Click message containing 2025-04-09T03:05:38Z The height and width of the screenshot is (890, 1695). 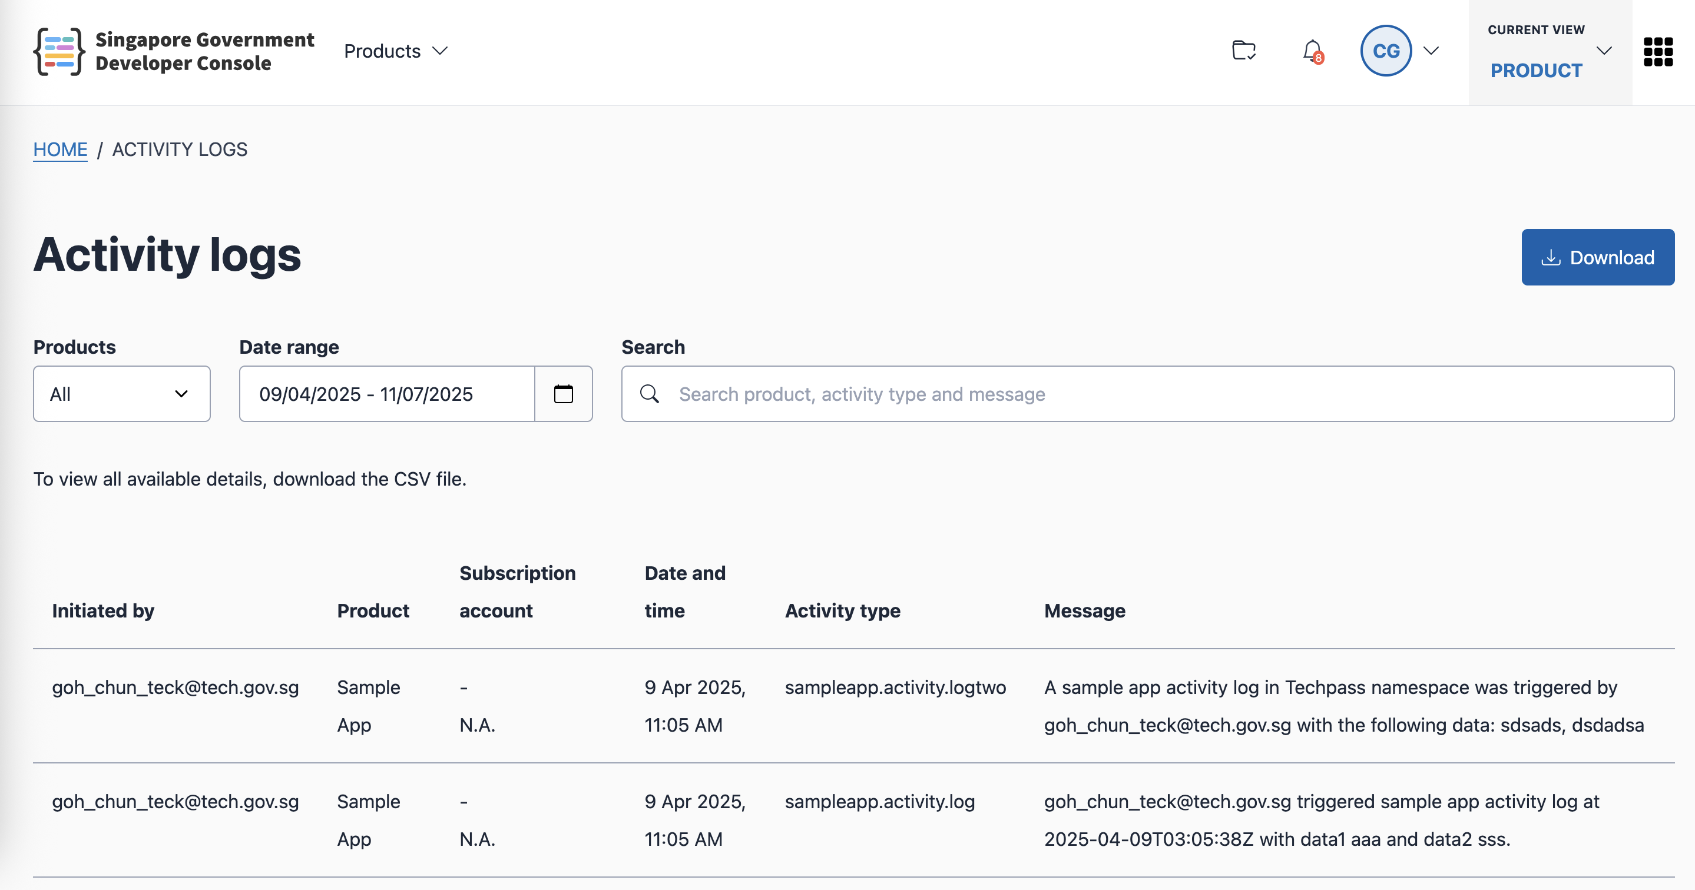pos(1321,821)
